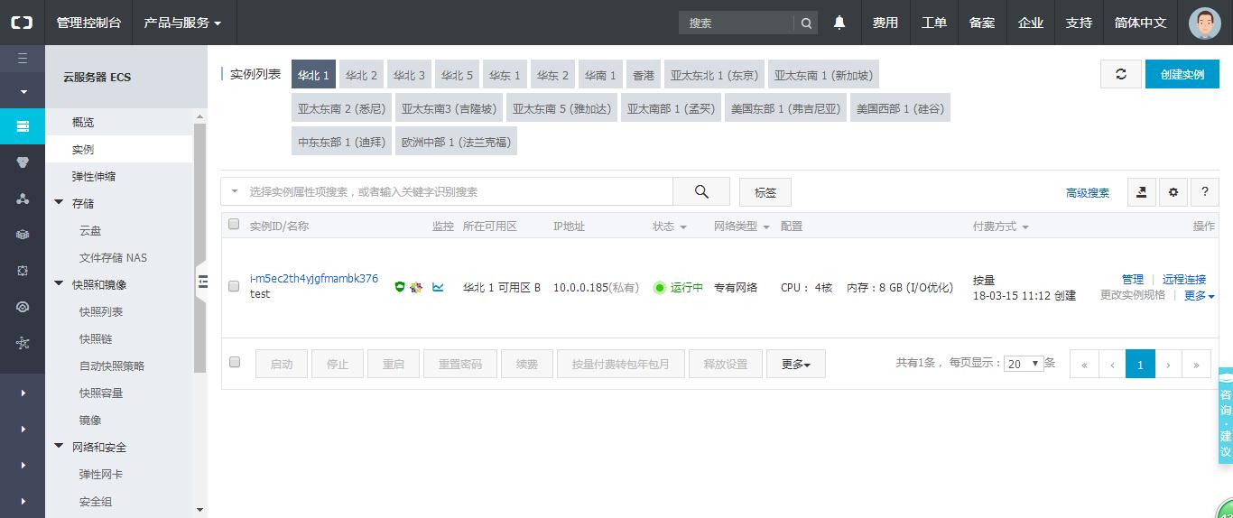Collapse the 网络和安全 sidebar group
Screen dimensions: 1233x518
[60, 447]
